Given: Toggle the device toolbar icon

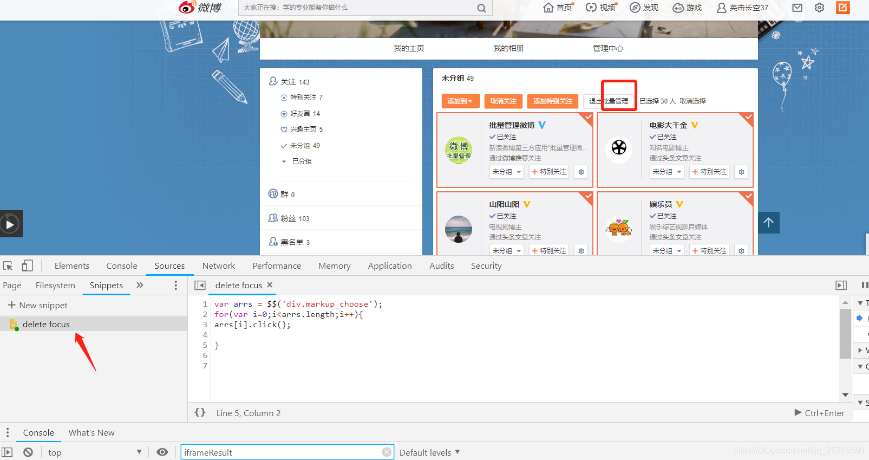Looking at the screenshot, I should [27, 265].
